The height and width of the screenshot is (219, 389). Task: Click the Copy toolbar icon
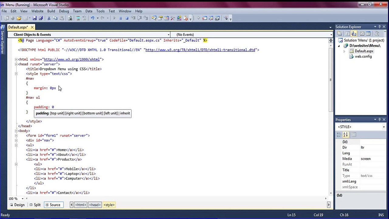click(55, 18)
